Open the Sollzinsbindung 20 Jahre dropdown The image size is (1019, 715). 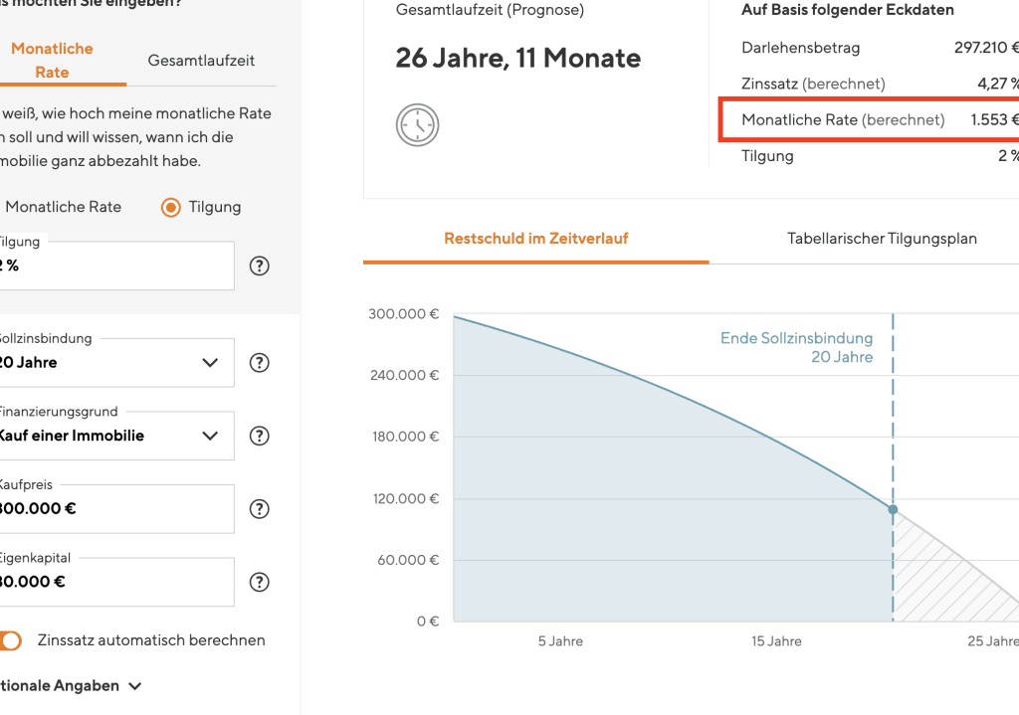point(114,363)
